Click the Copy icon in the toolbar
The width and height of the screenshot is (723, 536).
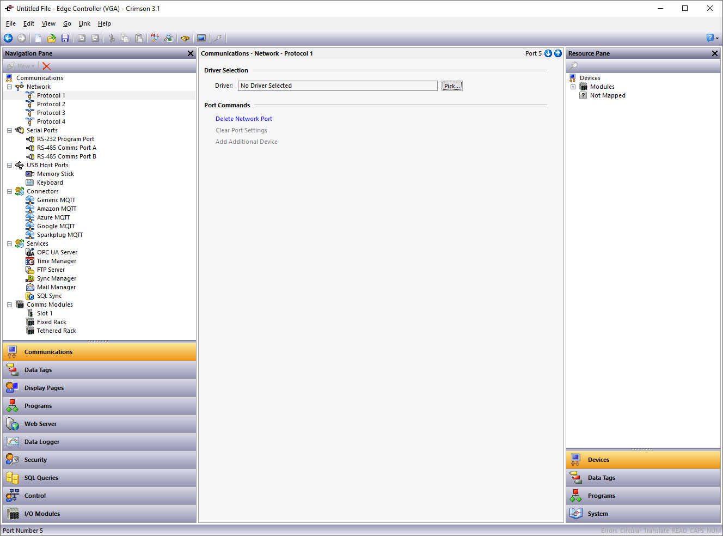[x=125, y=38]
